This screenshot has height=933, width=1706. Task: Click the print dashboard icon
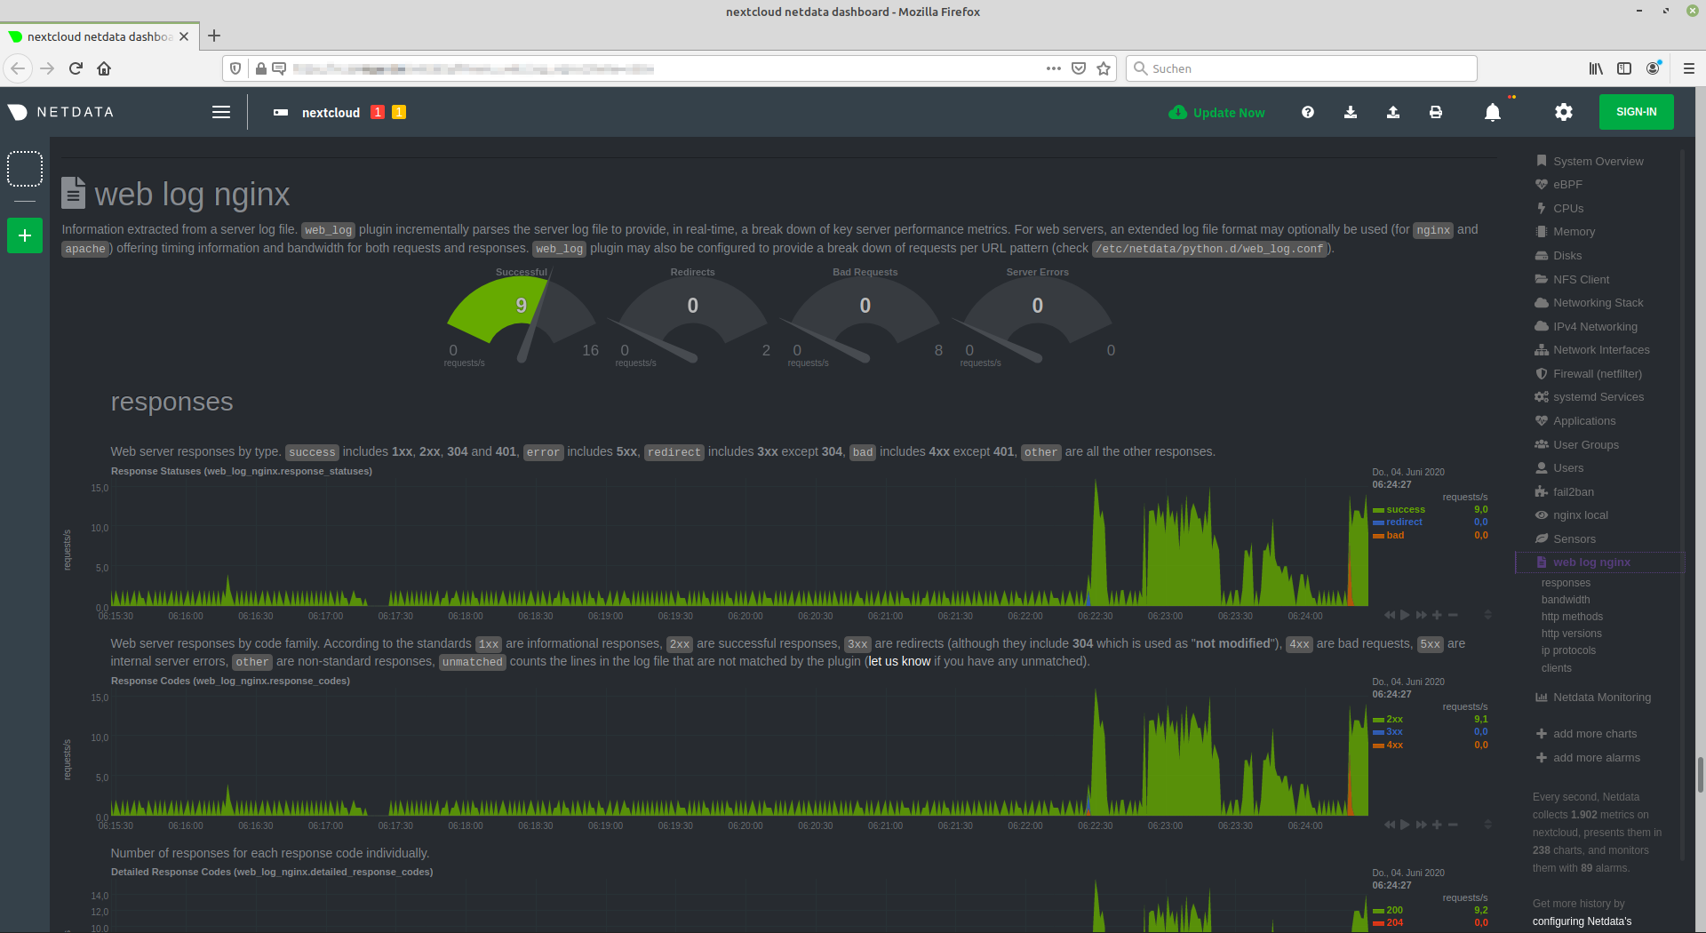pos(1436,112)
